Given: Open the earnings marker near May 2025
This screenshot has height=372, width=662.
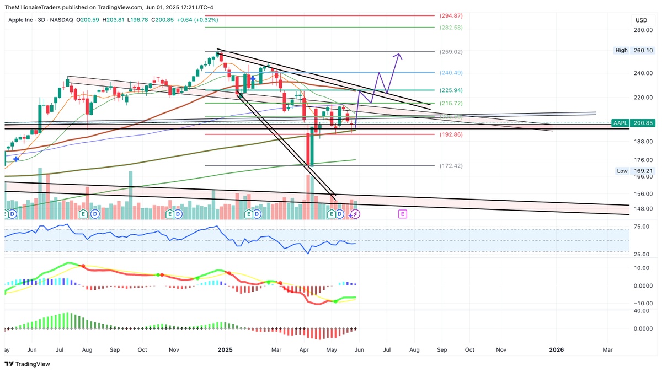Looking at the screenshot, I should pos(332,213).
